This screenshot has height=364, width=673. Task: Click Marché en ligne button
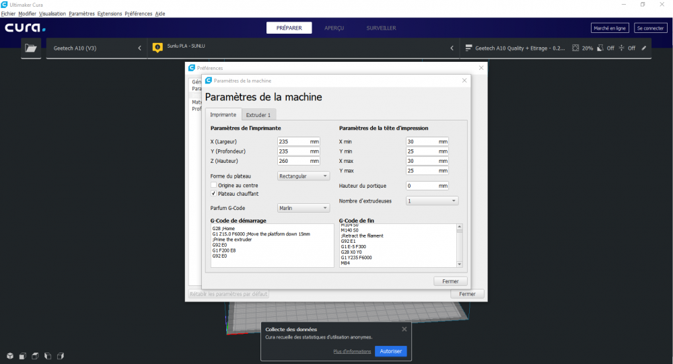(610, 28)
